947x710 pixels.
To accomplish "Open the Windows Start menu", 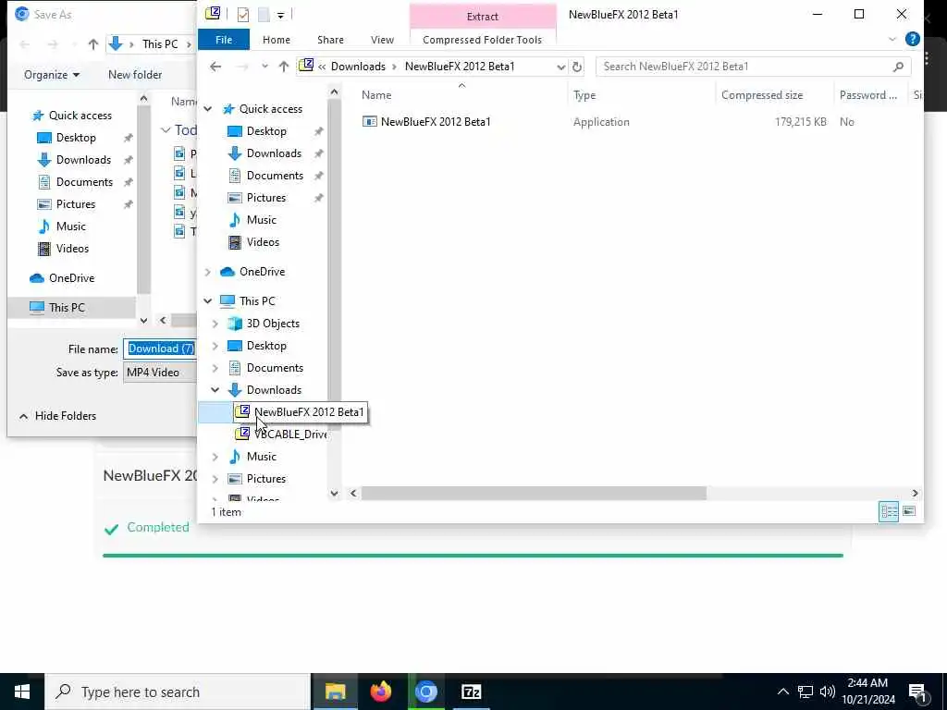I will (22, 692).
